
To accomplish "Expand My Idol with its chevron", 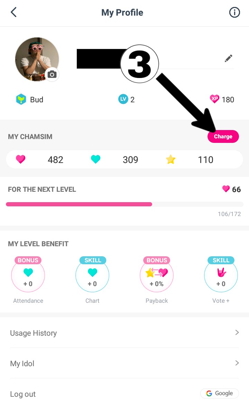I will (x=237, y=363).
